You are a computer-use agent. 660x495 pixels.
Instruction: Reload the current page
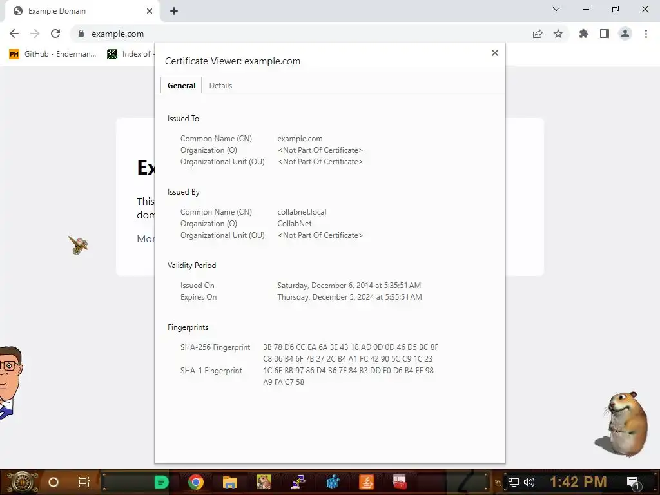tap(55, 34)
